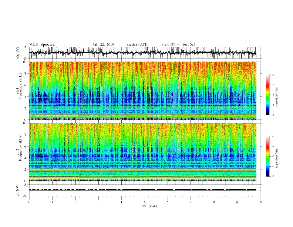Screen dimensions: 293x227
Task: Click the time axis tick label "8"
Action: point(214,202)
